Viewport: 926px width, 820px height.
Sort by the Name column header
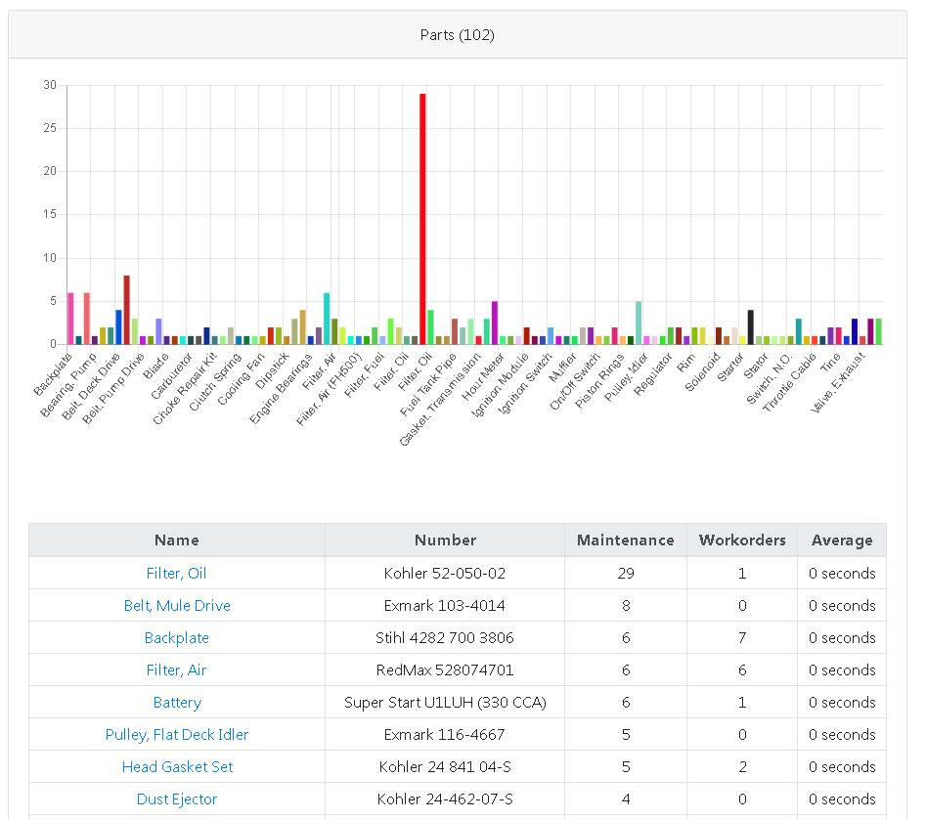[x=177, y=540]
